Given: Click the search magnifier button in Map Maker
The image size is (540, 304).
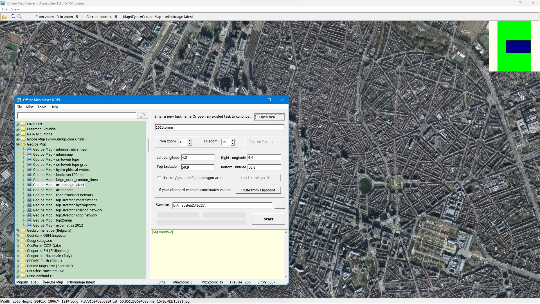Looking at the screenshot, I should [143, 115].
